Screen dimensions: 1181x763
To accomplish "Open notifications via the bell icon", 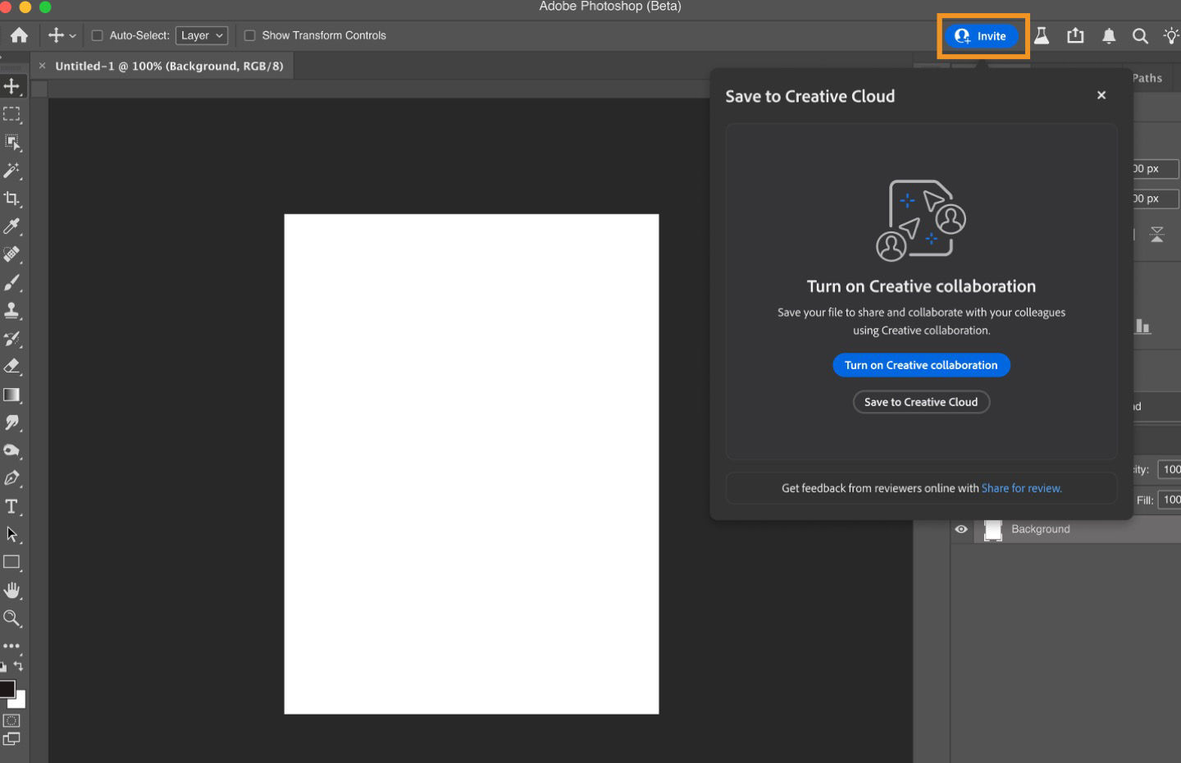I will 1109,35.
